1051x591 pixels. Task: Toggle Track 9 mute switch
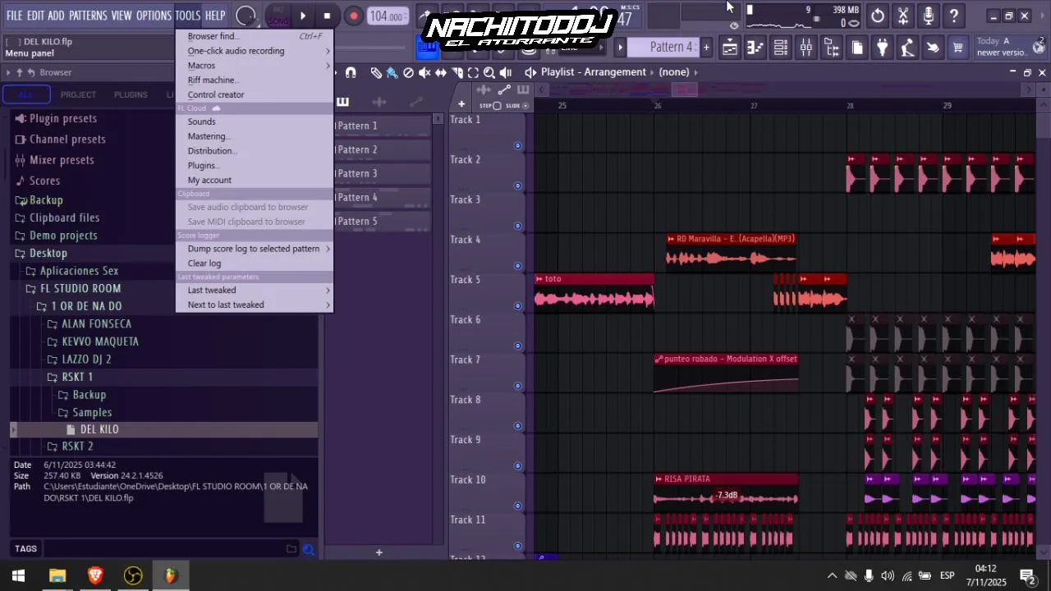coord(517,466)
